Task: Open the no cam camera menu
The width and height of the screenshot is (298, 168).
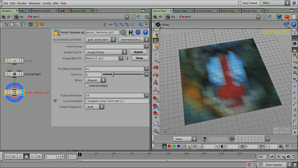Action: 283,32
